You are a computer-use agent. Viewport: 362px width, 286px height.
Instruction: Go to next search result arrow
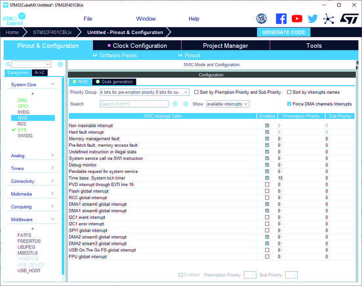coord(186,104)
